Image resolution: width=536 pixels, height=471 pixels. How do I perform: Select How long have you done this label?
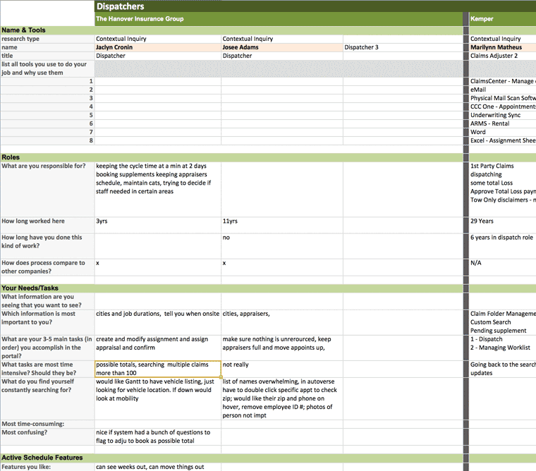pyautogui.click(x=47, y=246)
